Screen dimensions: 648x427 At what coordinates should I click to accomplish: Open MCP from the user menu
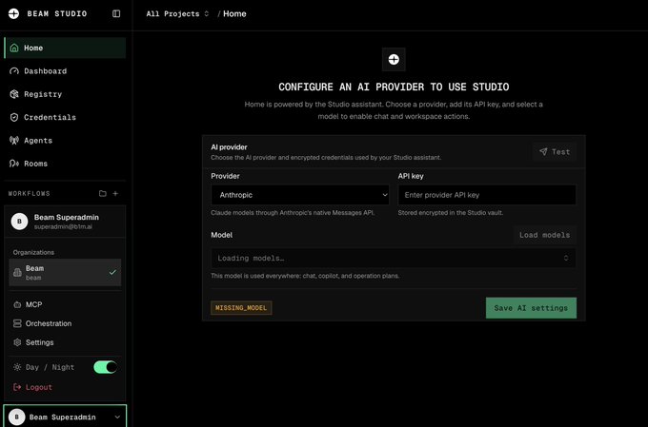pos(65,304)
